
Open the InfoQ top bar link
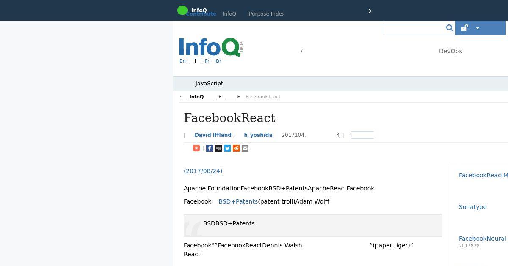click(x=229, y=14)
